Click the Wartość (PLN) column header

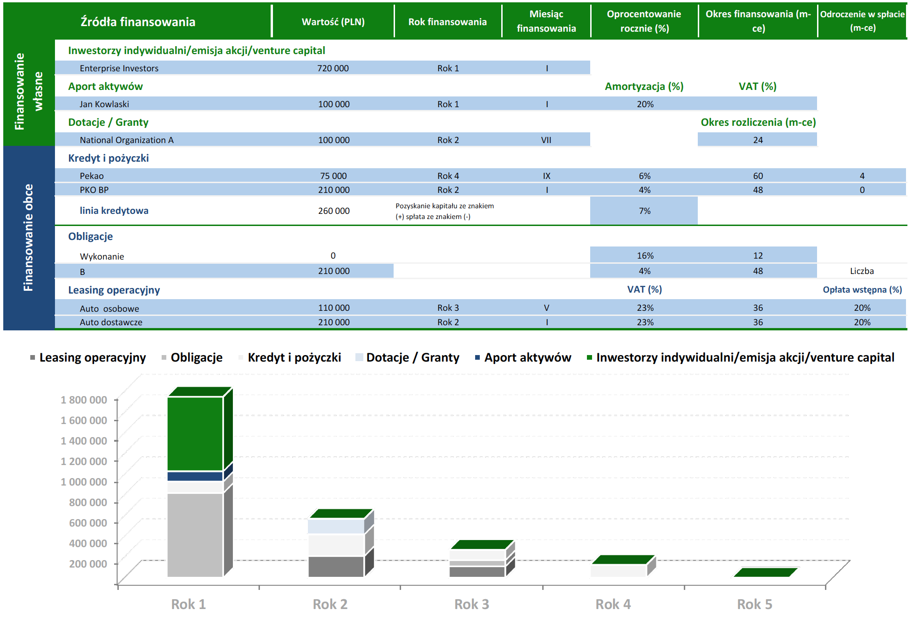coord(333,22)
